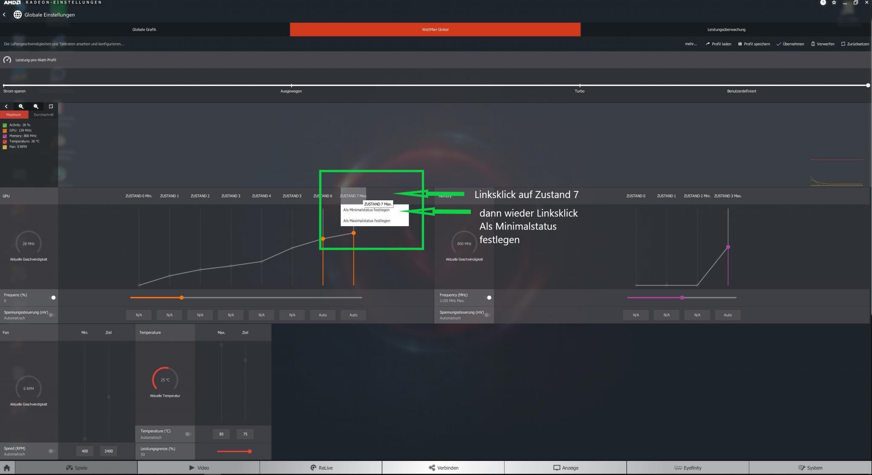Click the Verwerfen trash icon
872x475 pixels.
tap(813, 44)
